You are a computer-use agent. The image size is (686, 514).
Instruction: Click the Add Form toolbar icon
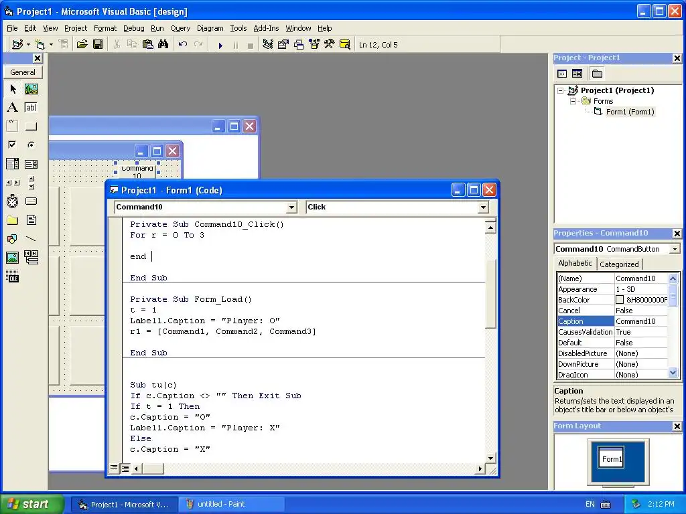(x=40, y=44)
